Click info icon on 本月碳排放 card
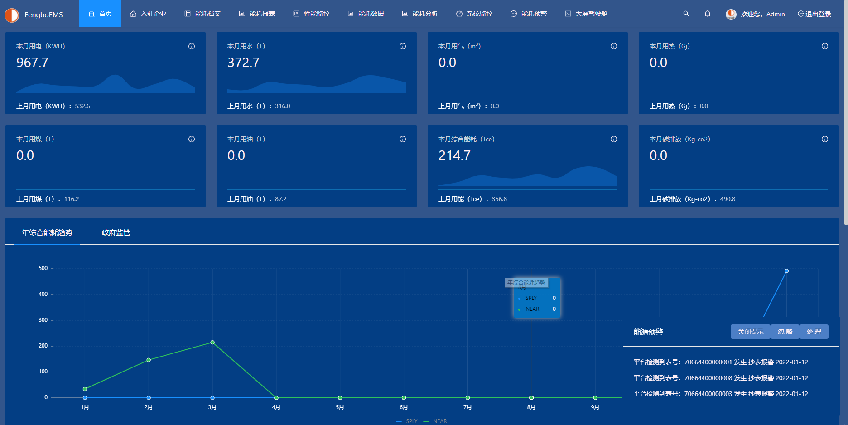 pyautogui.click(x=825, y=139)
